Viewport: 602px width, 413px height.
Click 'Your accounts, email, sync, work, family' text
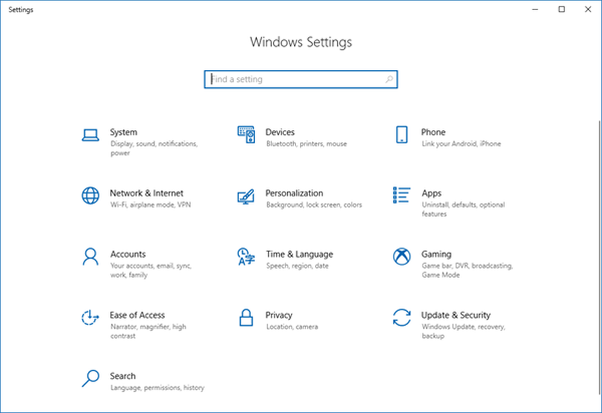coord(151,270)
